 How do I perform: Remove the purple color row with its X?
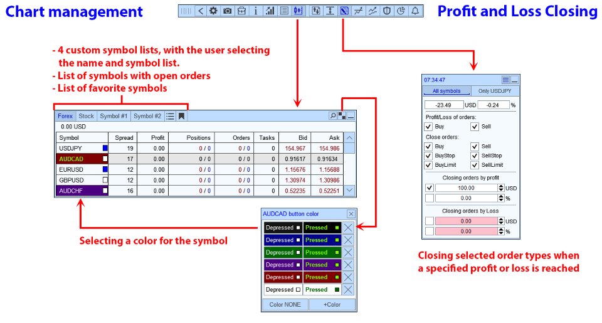click(x=348, y=265)
